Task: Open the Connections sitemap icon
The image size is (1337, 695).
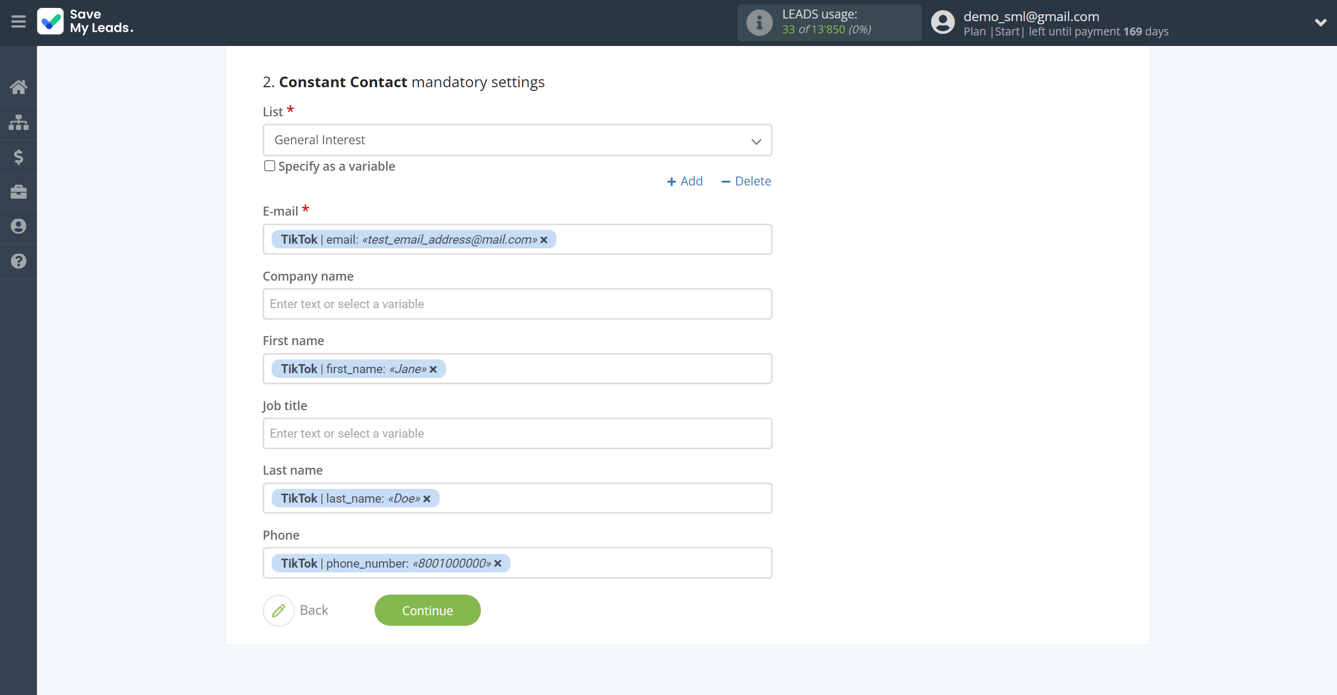Action: tap(18, 122)
